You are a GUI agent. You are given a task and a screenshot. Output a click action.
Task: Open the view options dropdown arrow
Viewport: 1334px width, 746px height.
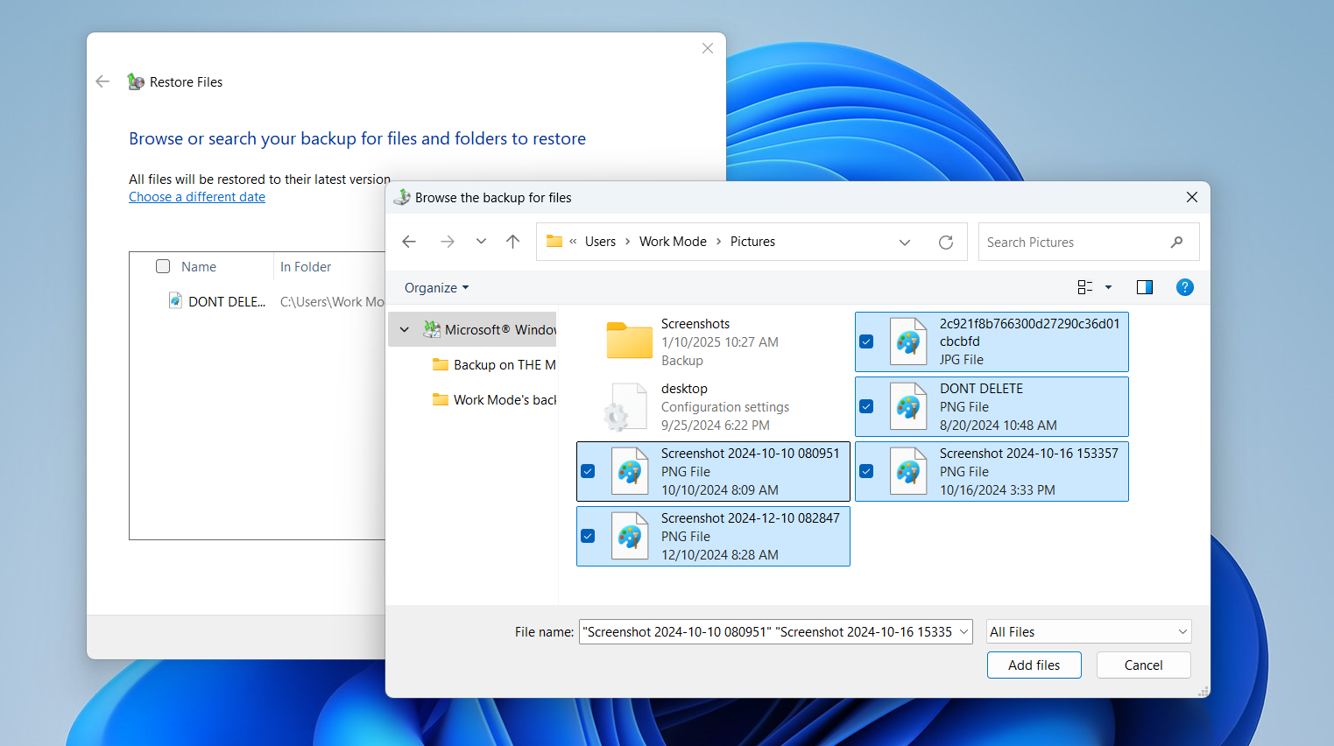click(x=1108, y=287)
